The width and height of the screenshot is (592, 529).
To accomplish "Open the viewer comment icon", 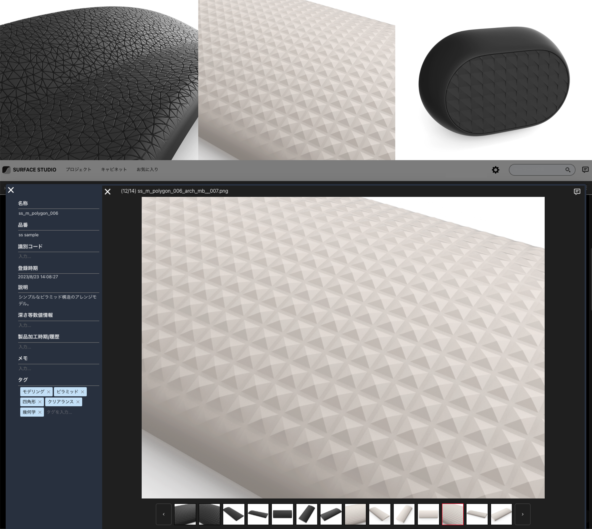I will [x=577, y=192].
